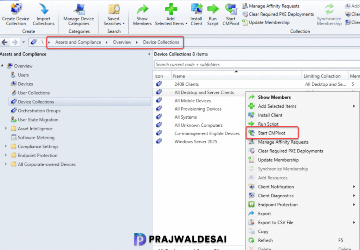Click the search current node field
360x250 pixels.
pos(257,65)
